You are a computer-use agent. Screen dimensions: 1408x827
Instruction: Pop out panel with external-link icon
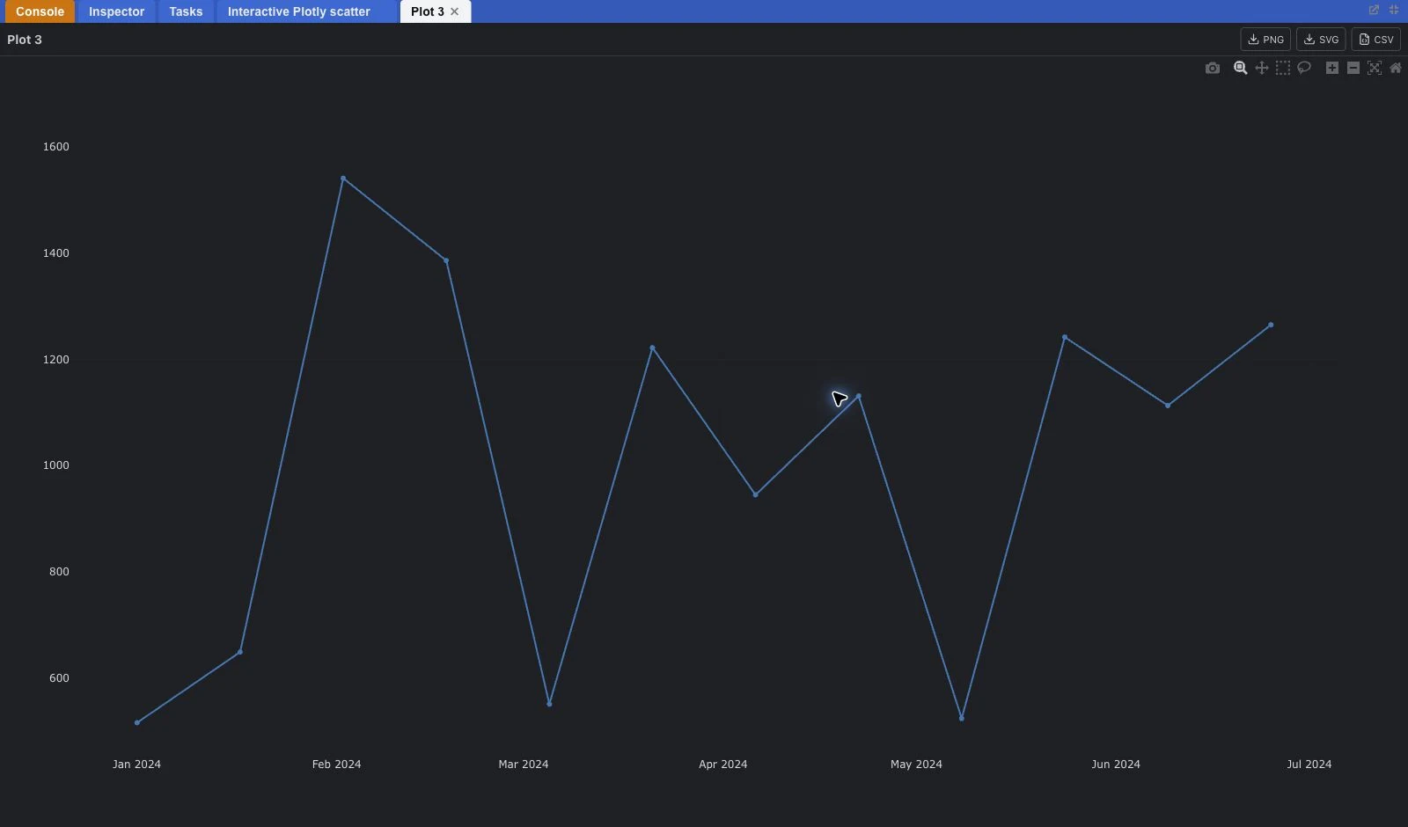(x=1374, y=11)
